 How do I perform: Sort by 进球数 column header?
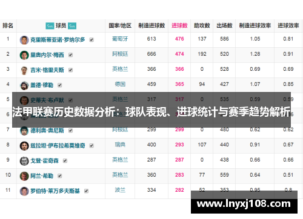tap(179, 25)
